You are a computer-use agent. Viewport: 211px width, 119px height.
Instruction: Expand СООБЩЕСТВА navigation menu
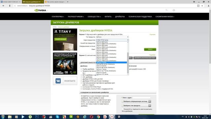94,17
